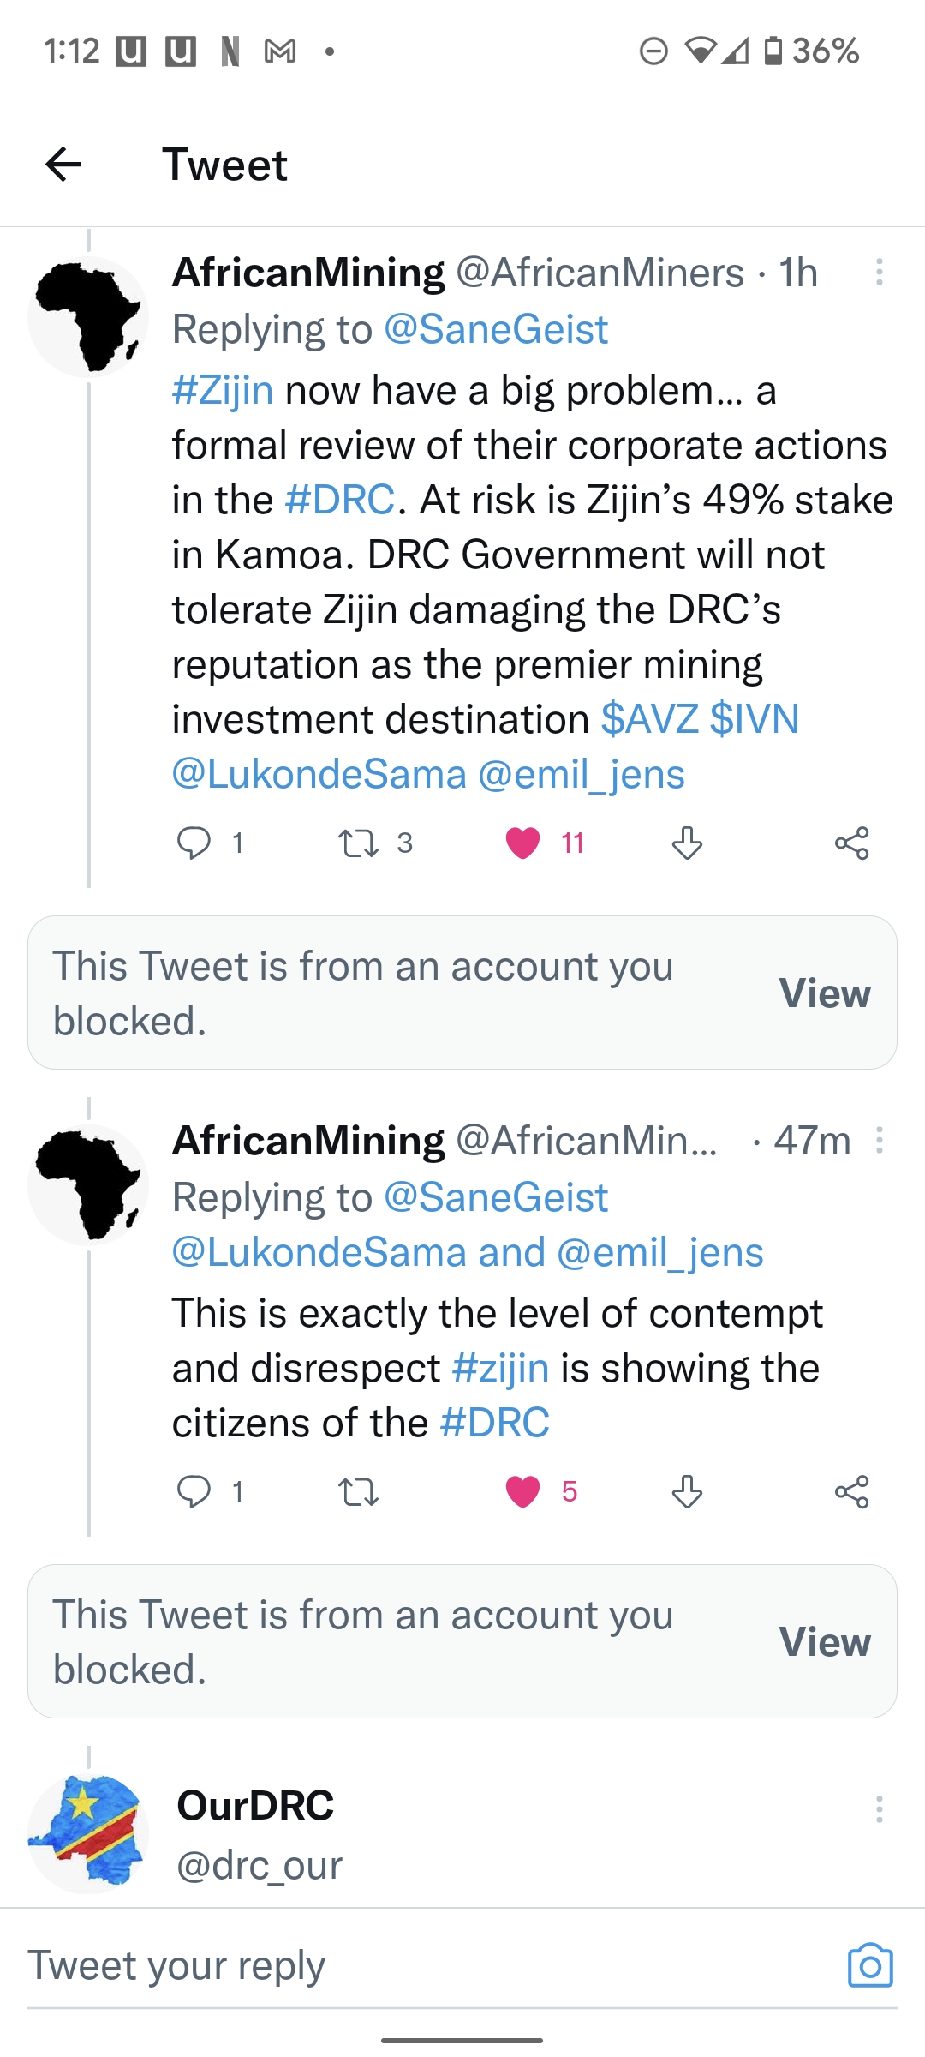Tap the back arrow in Tweet header
The image size is (925, 2057).
point(63,165)
